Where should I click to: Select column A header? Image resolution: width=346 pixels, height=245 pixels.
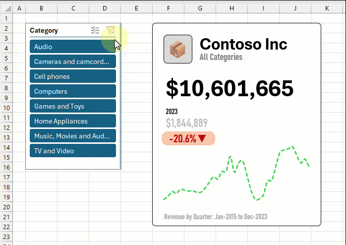click(19, 8)
